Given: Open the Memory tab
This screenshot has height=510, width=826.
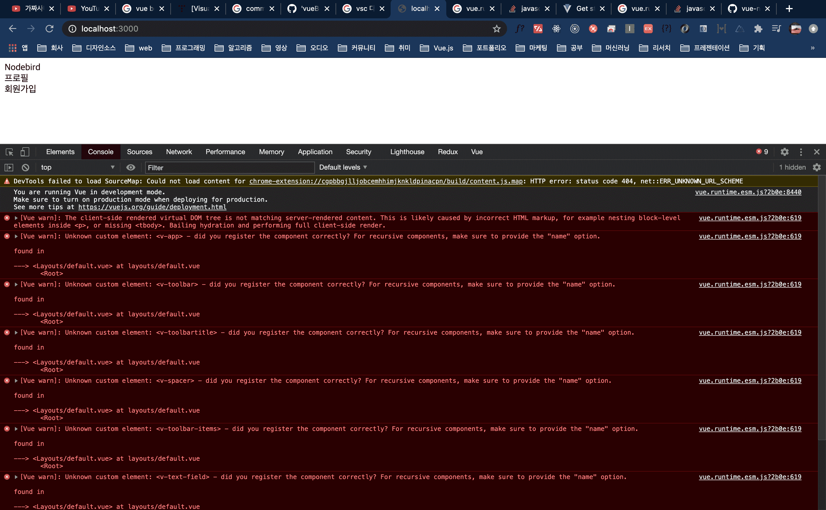Looking at the screenshot, I should [x=271, y=152].
